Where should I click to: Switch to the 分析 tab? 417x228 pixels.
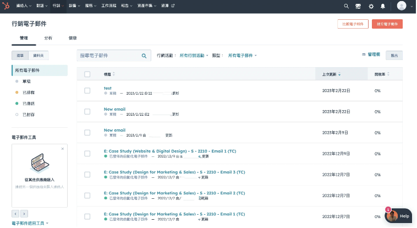click(x=48, y=38)
